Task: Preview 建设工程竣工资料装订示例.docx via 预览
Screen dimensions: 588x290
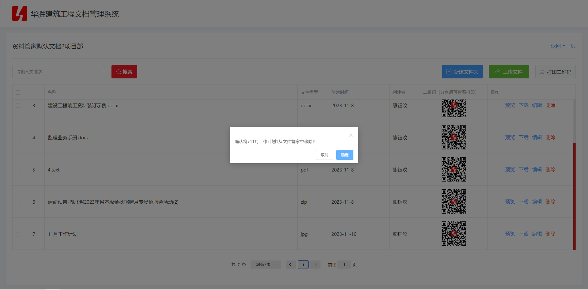Action: 510,105
